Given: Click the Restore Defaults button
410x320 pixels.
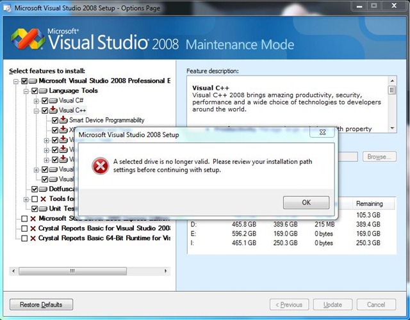Looking at the screenshot, I should point(41,305).
